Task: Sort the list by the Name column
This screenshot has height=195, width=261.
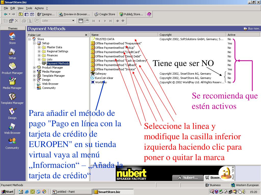Action: [x=124, y=35]
